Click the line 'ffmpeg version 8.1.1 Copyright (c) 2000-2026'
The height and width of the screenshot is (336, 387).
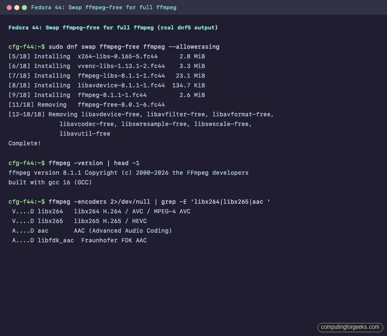click(128, 173)
